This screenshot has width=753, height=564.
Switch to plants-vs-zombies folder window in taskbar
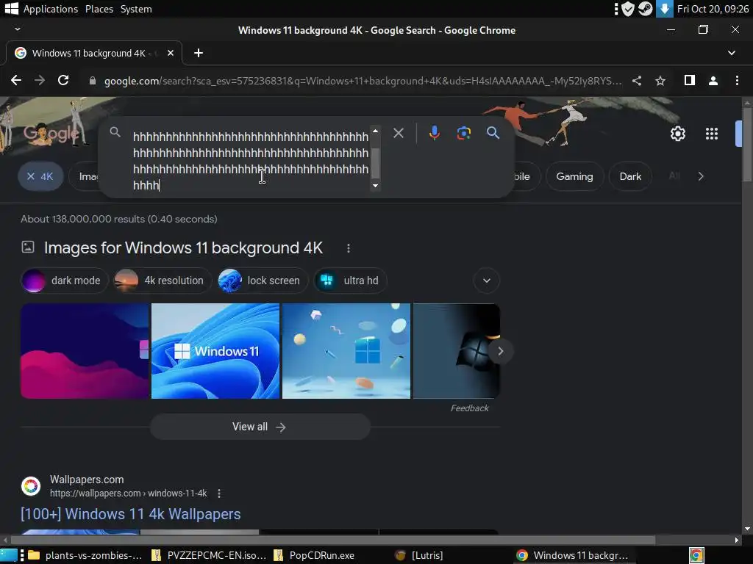tap(85, 555)
